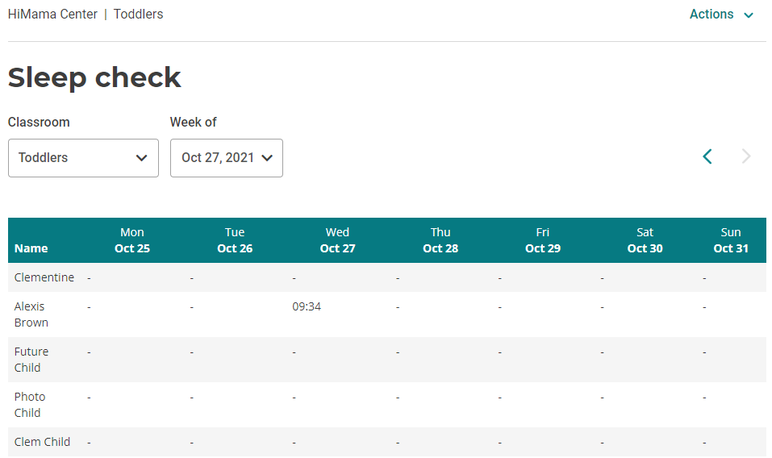This screenshot has height=458, width=772.
Task: Click the Fri Oct 29 column header
Action: (543, 240)
